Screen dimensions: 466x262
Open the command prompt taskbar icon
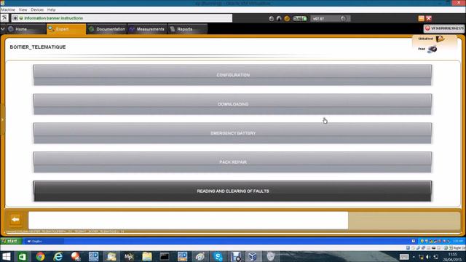coord(165,256)
